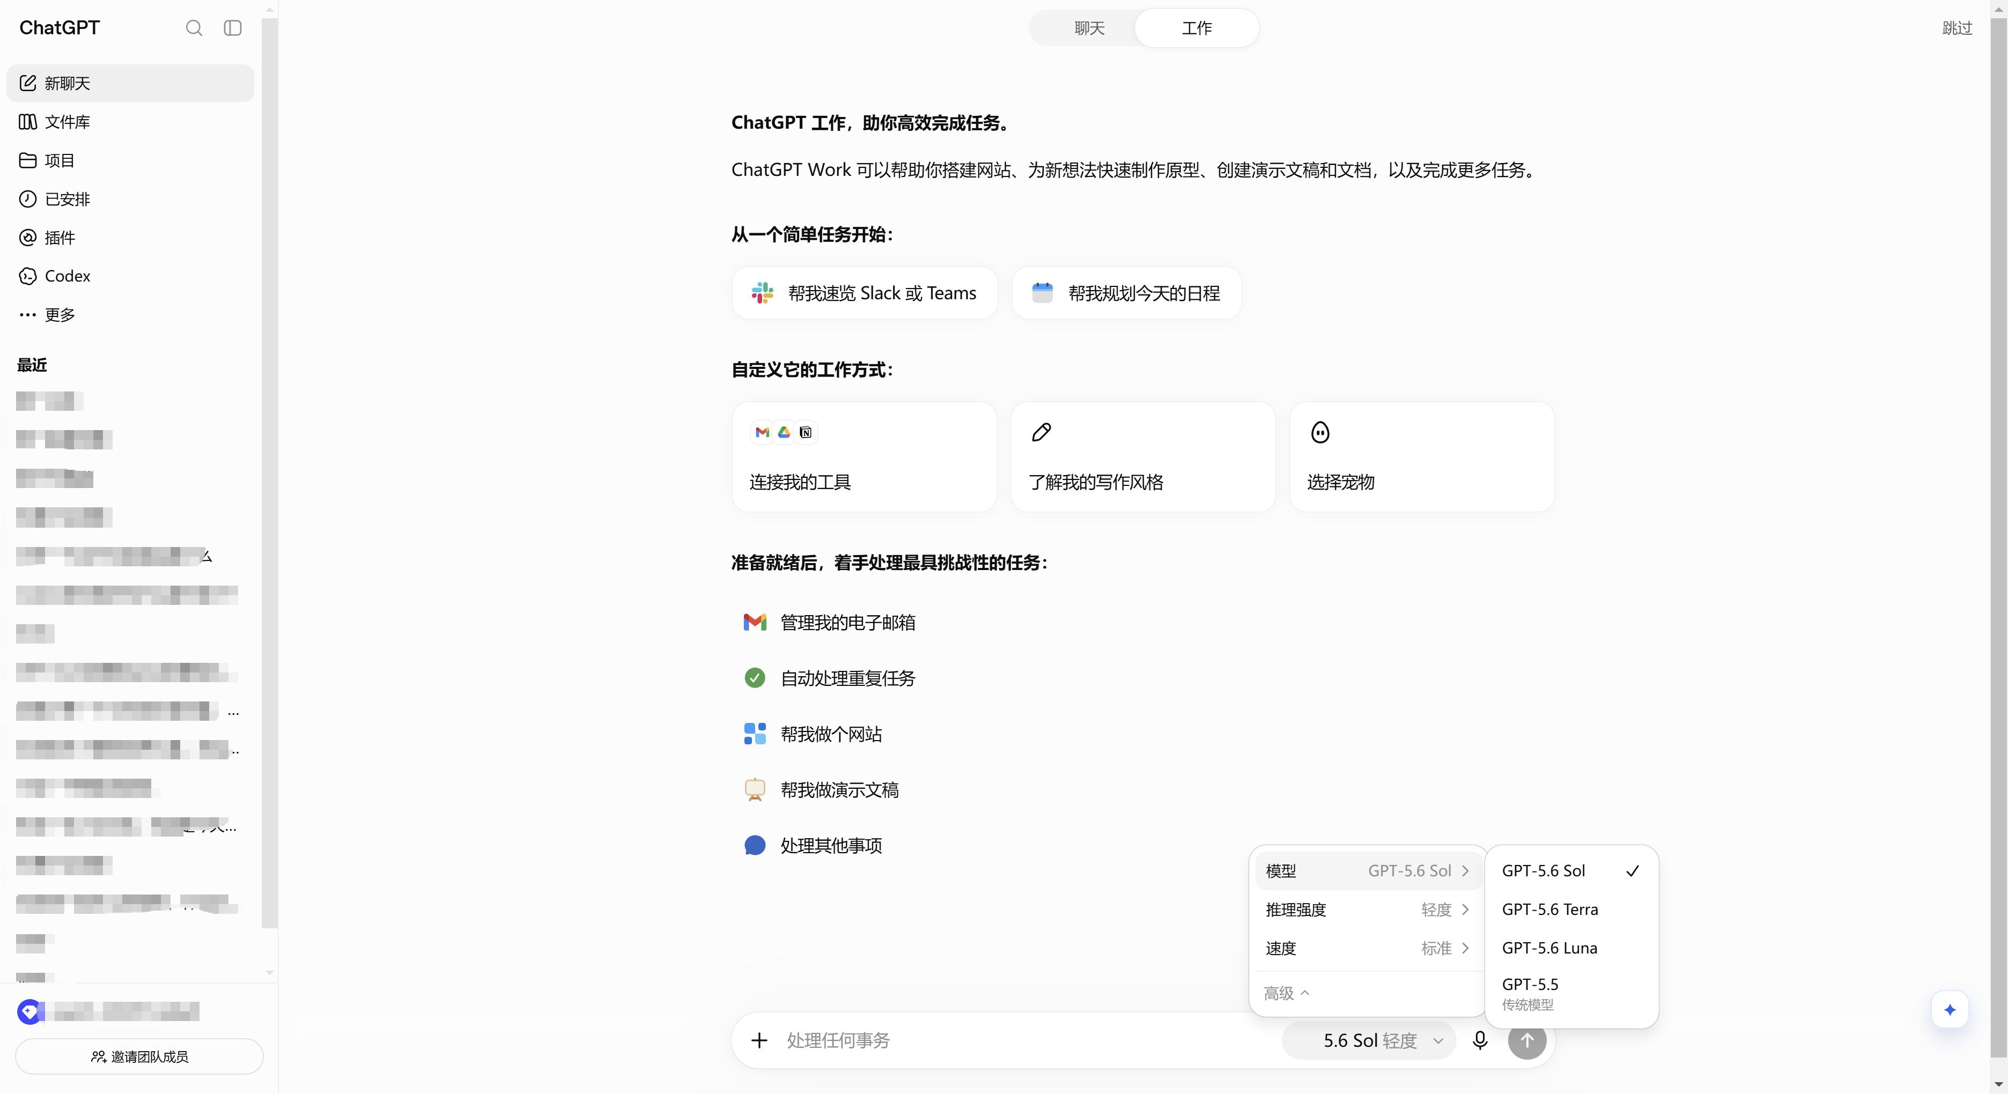Select GPT-5.6 Luna model option
The width and height of the screenshot is (2008, 1094).
tap(1571, 948)
